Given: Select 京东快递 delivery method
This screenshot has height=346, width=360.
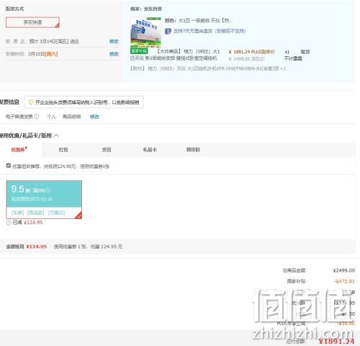Looking at the screenshot, I should click(32, 22).
